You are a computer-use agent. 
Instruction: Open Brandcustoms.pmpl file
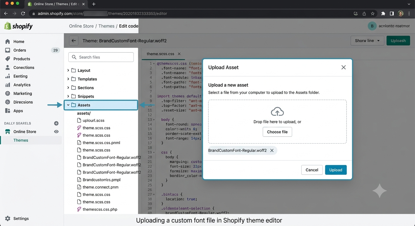(x=102, y=180)
